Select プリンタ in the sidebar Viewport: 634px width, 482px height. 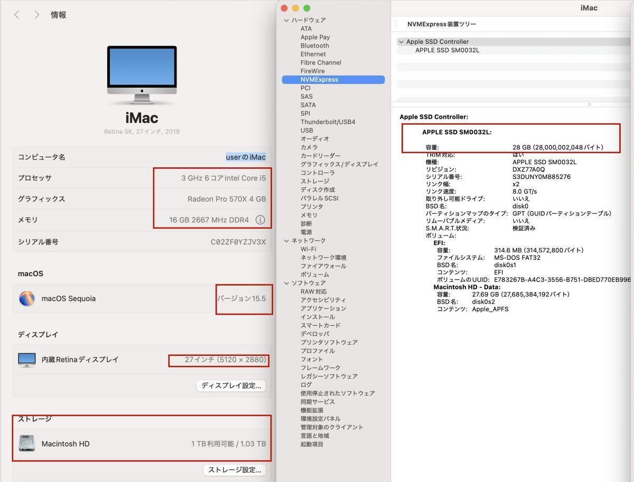click(x=312, y=206)
